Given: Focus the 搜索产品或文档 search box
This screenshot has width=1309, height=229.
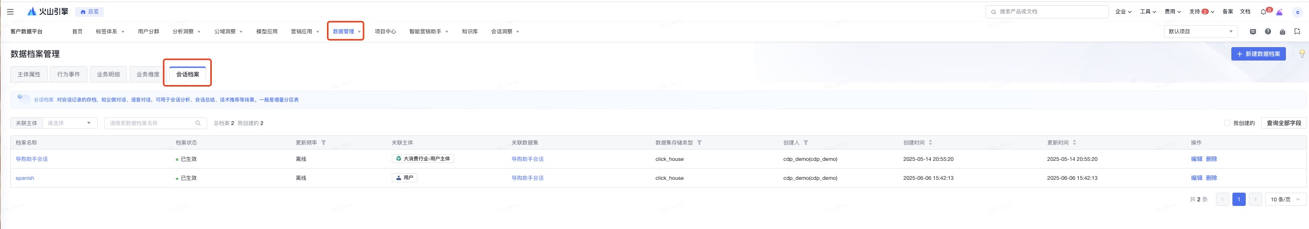Looking at the screenshot, I should pyautogui.click(x=1047, y=11).
